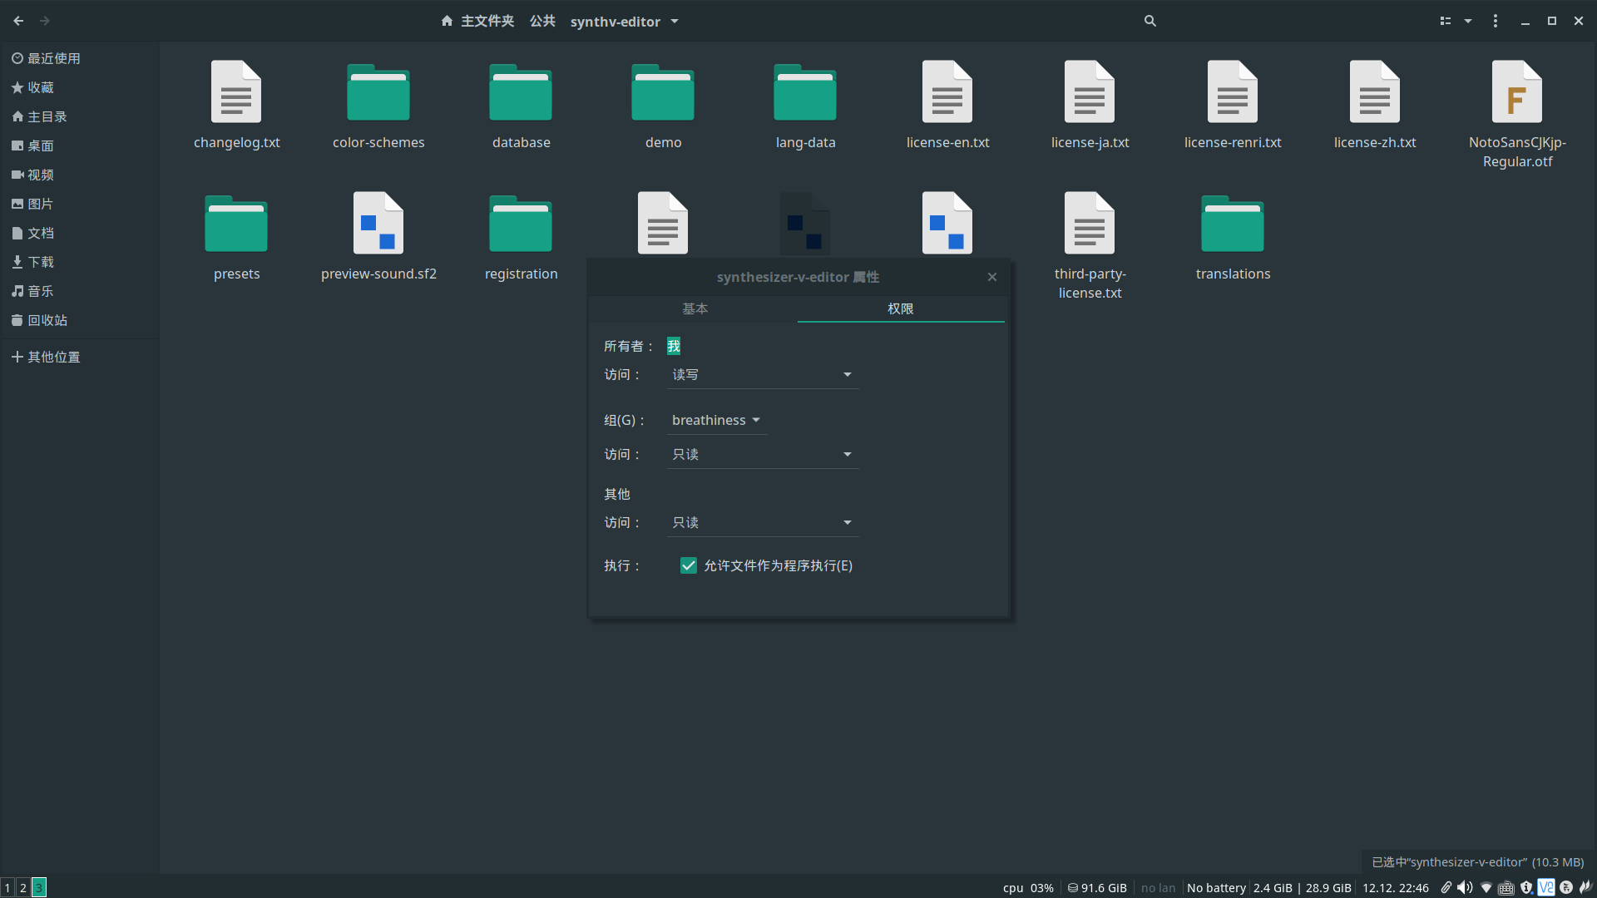This screenshot has width=1597, height=898.
Task: Open the NotoSansCJKjp-Regular.otf font file
Action: tap(1516, 93)
